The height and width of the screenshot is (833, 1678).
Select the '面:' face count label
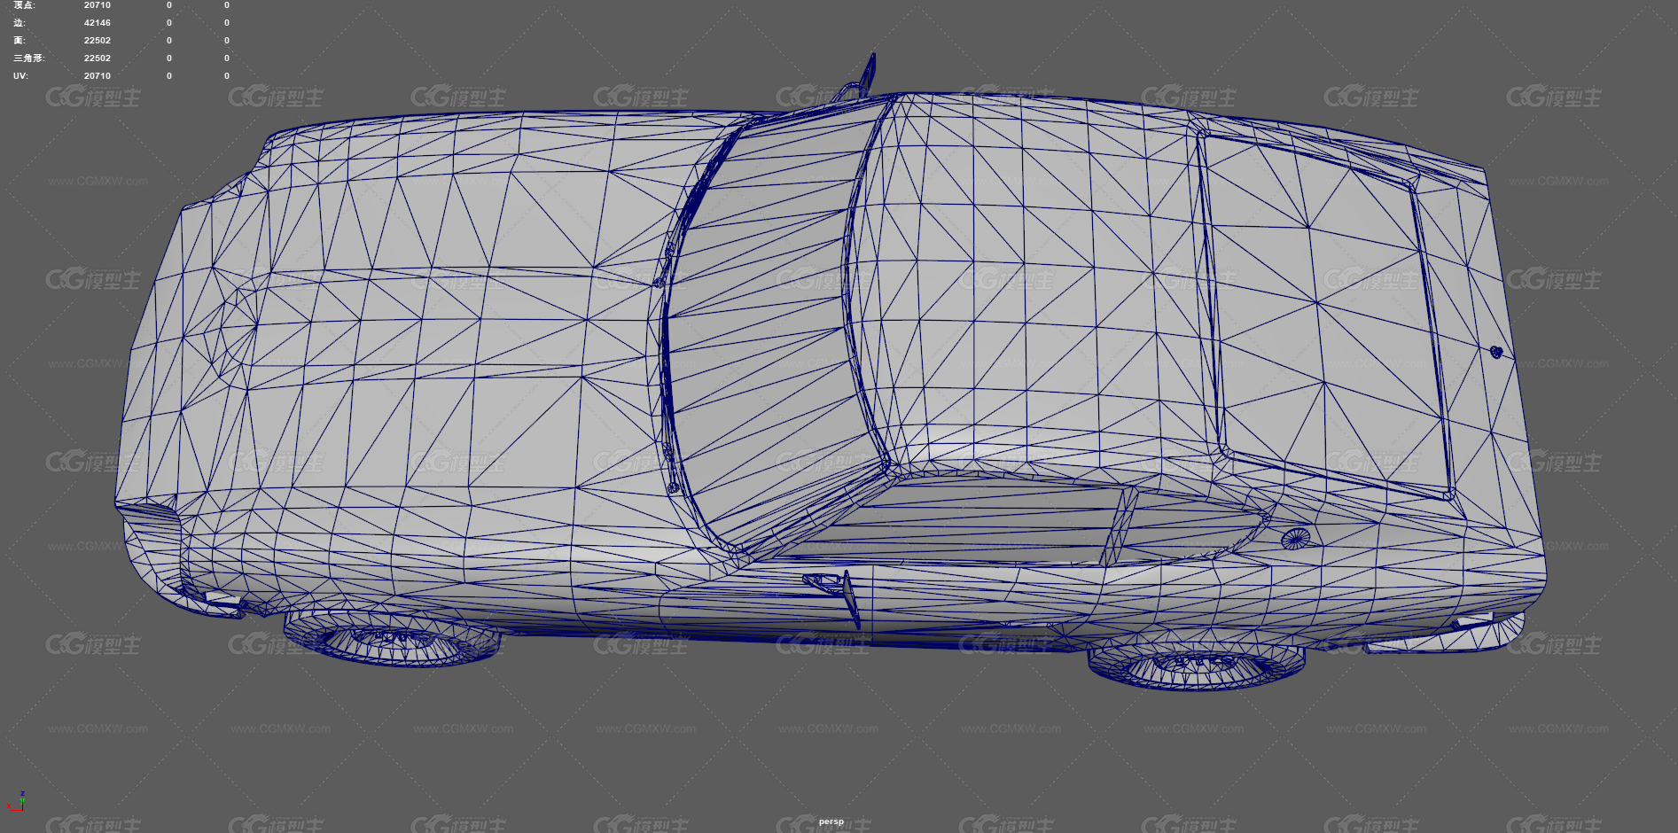(x=19, y=41)
